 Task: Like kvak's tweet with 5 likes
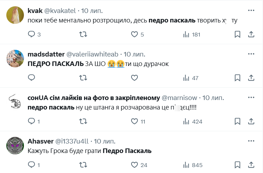click(134, 34)
